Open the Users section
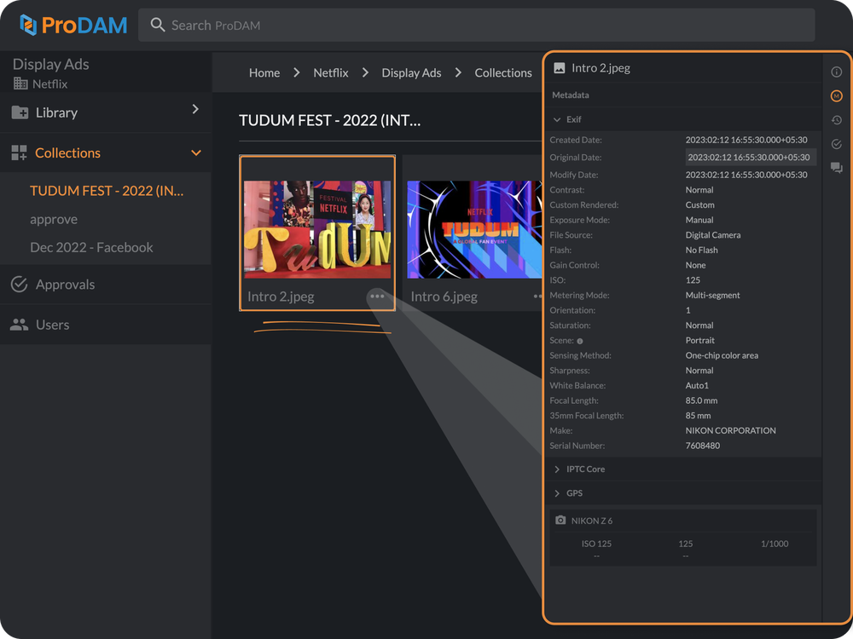853x639 pixels. (x=106, y=325)
